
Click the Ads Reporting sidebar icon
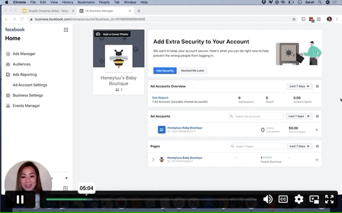[x=8, y=75]
